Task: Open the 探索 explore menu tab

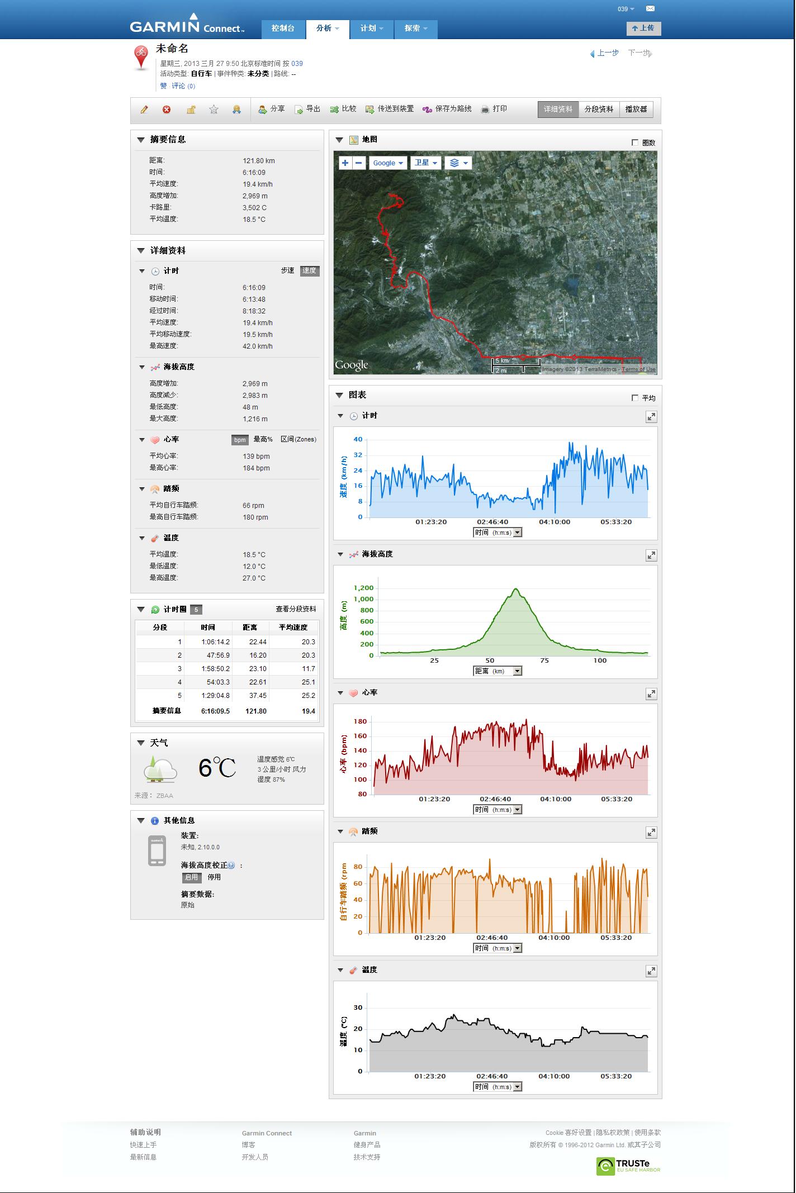Action: [416, 28]
